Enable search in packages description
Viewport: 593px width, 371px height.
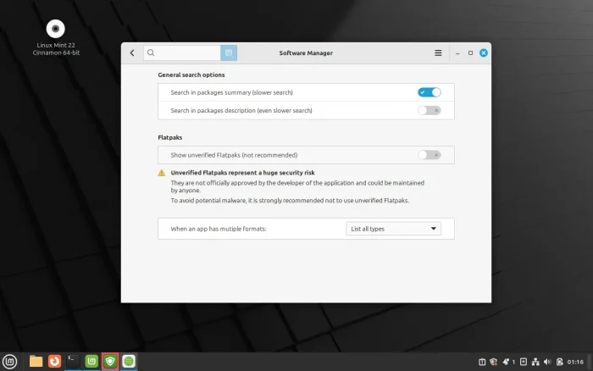point(429,110)
